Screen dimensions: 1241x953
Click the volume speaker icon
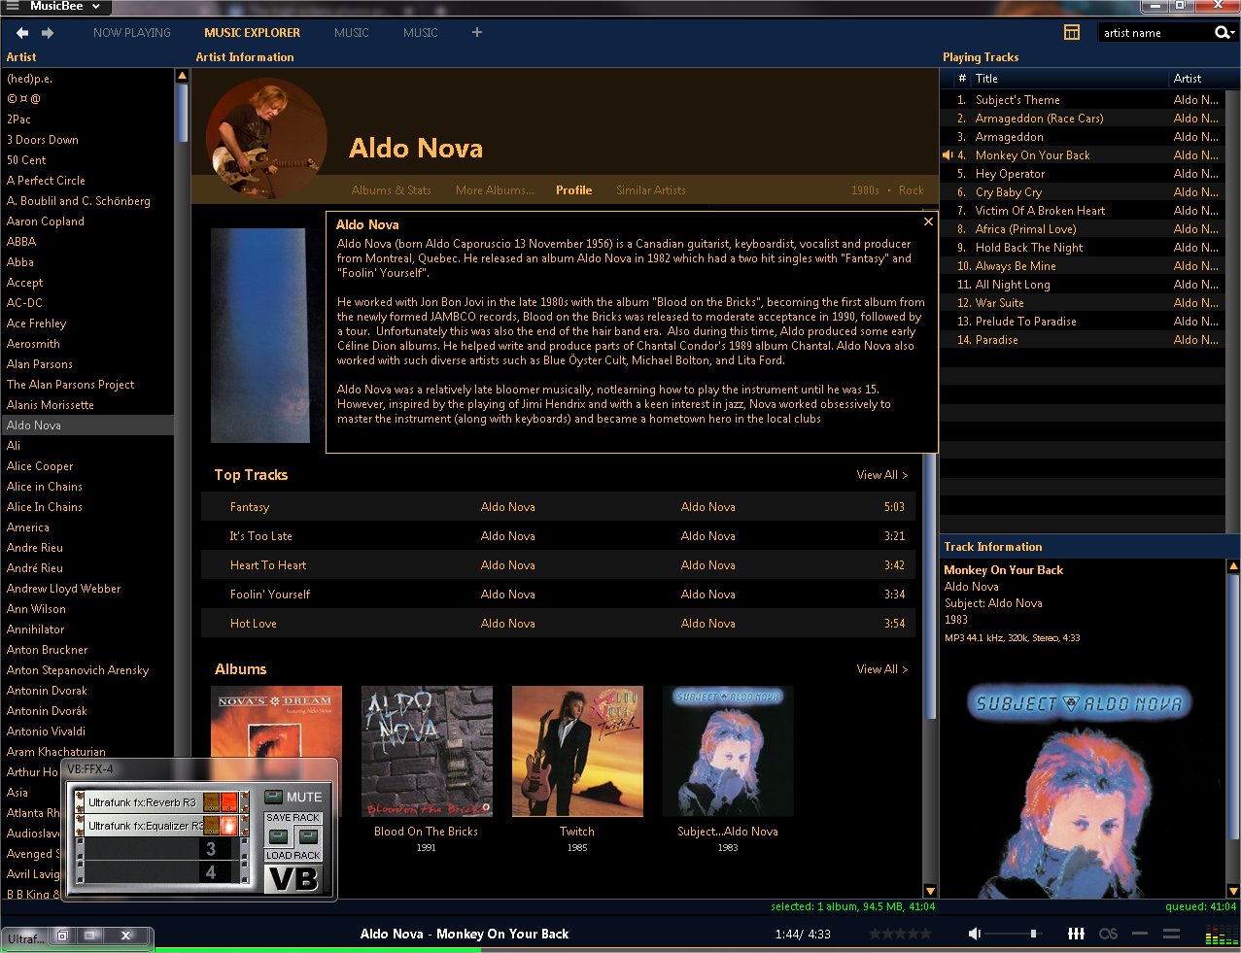[975, 934]
